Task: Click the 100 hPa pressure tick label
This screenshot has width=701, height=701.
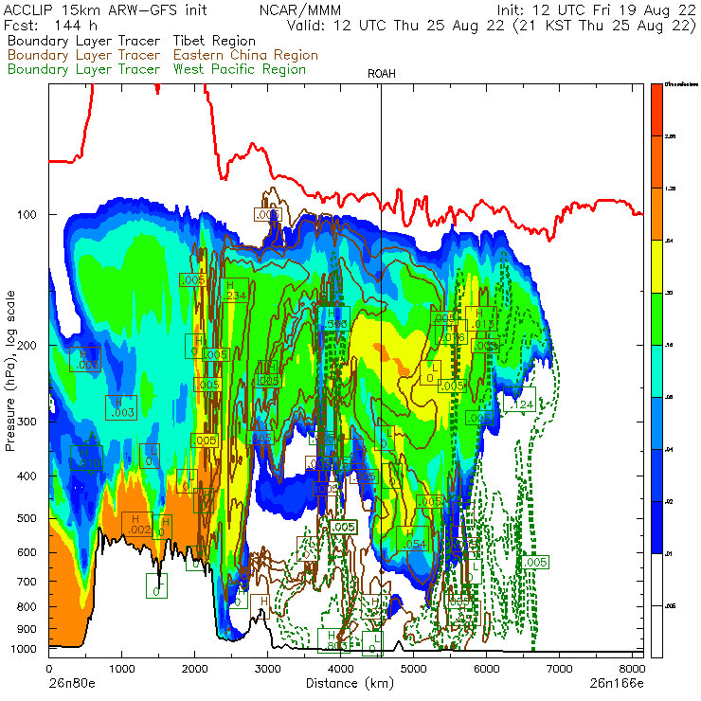Action: tap(27, 215)
